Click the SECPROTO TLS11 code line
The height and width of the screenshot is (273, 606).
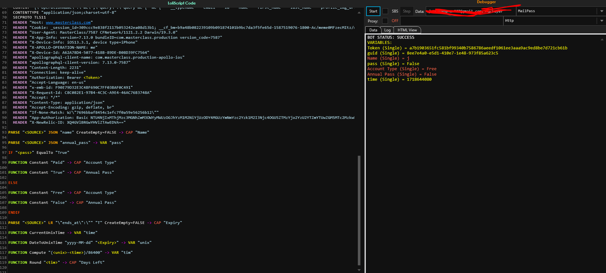pos(30,17)
